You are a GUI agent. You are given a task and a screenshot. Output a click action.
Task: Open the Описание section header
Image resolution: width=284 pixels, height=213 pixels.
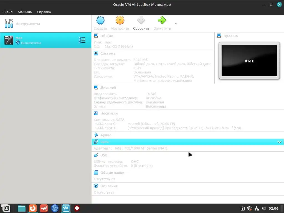point(109,186)
